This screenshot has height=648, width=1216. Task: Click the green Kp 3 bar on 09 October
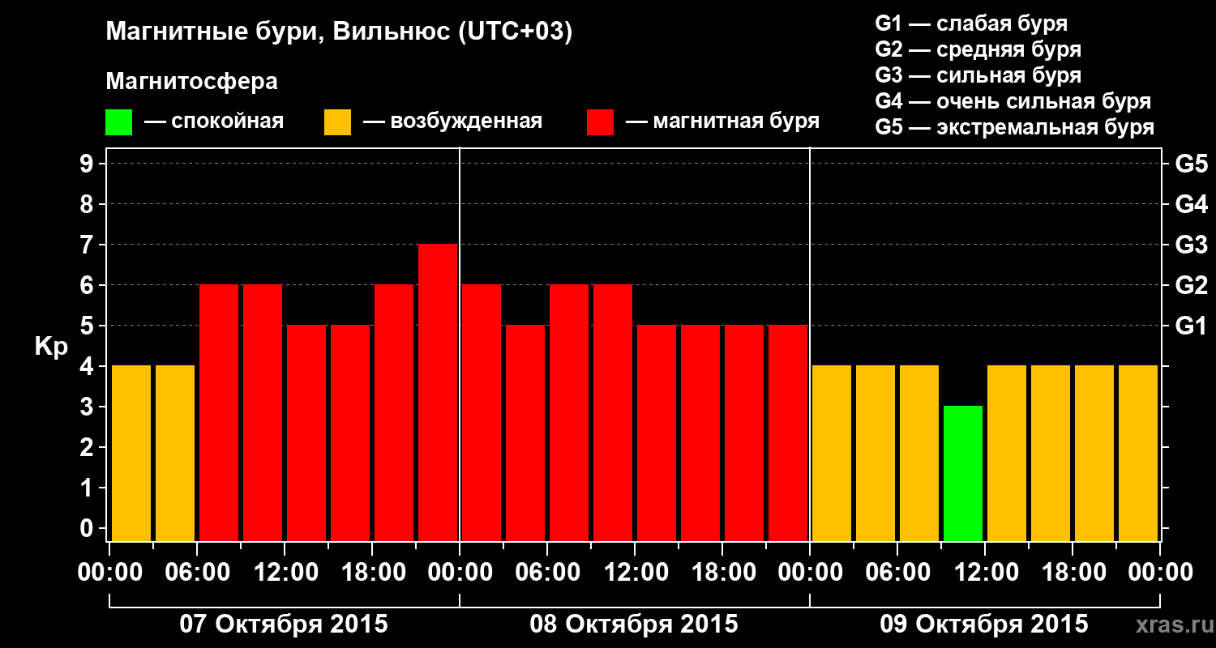[963, 473]
